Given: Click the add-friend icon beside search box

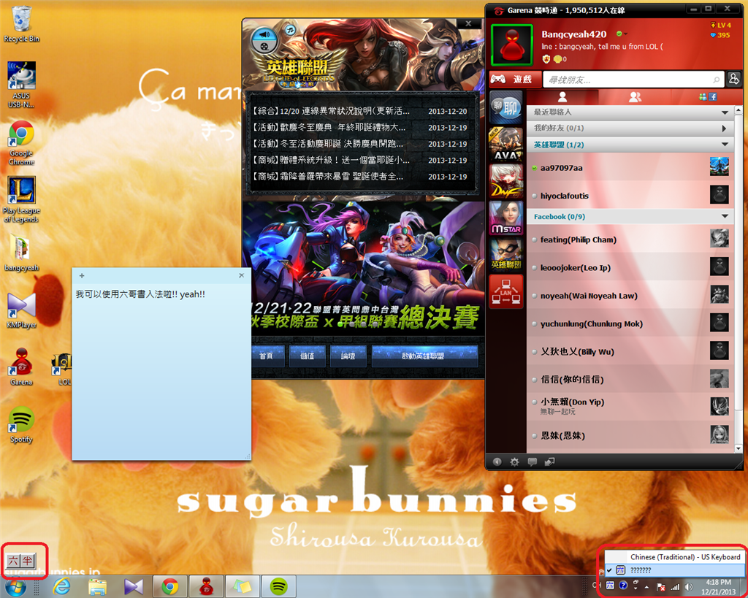Looking at the screenshot, I should [733, 79].
